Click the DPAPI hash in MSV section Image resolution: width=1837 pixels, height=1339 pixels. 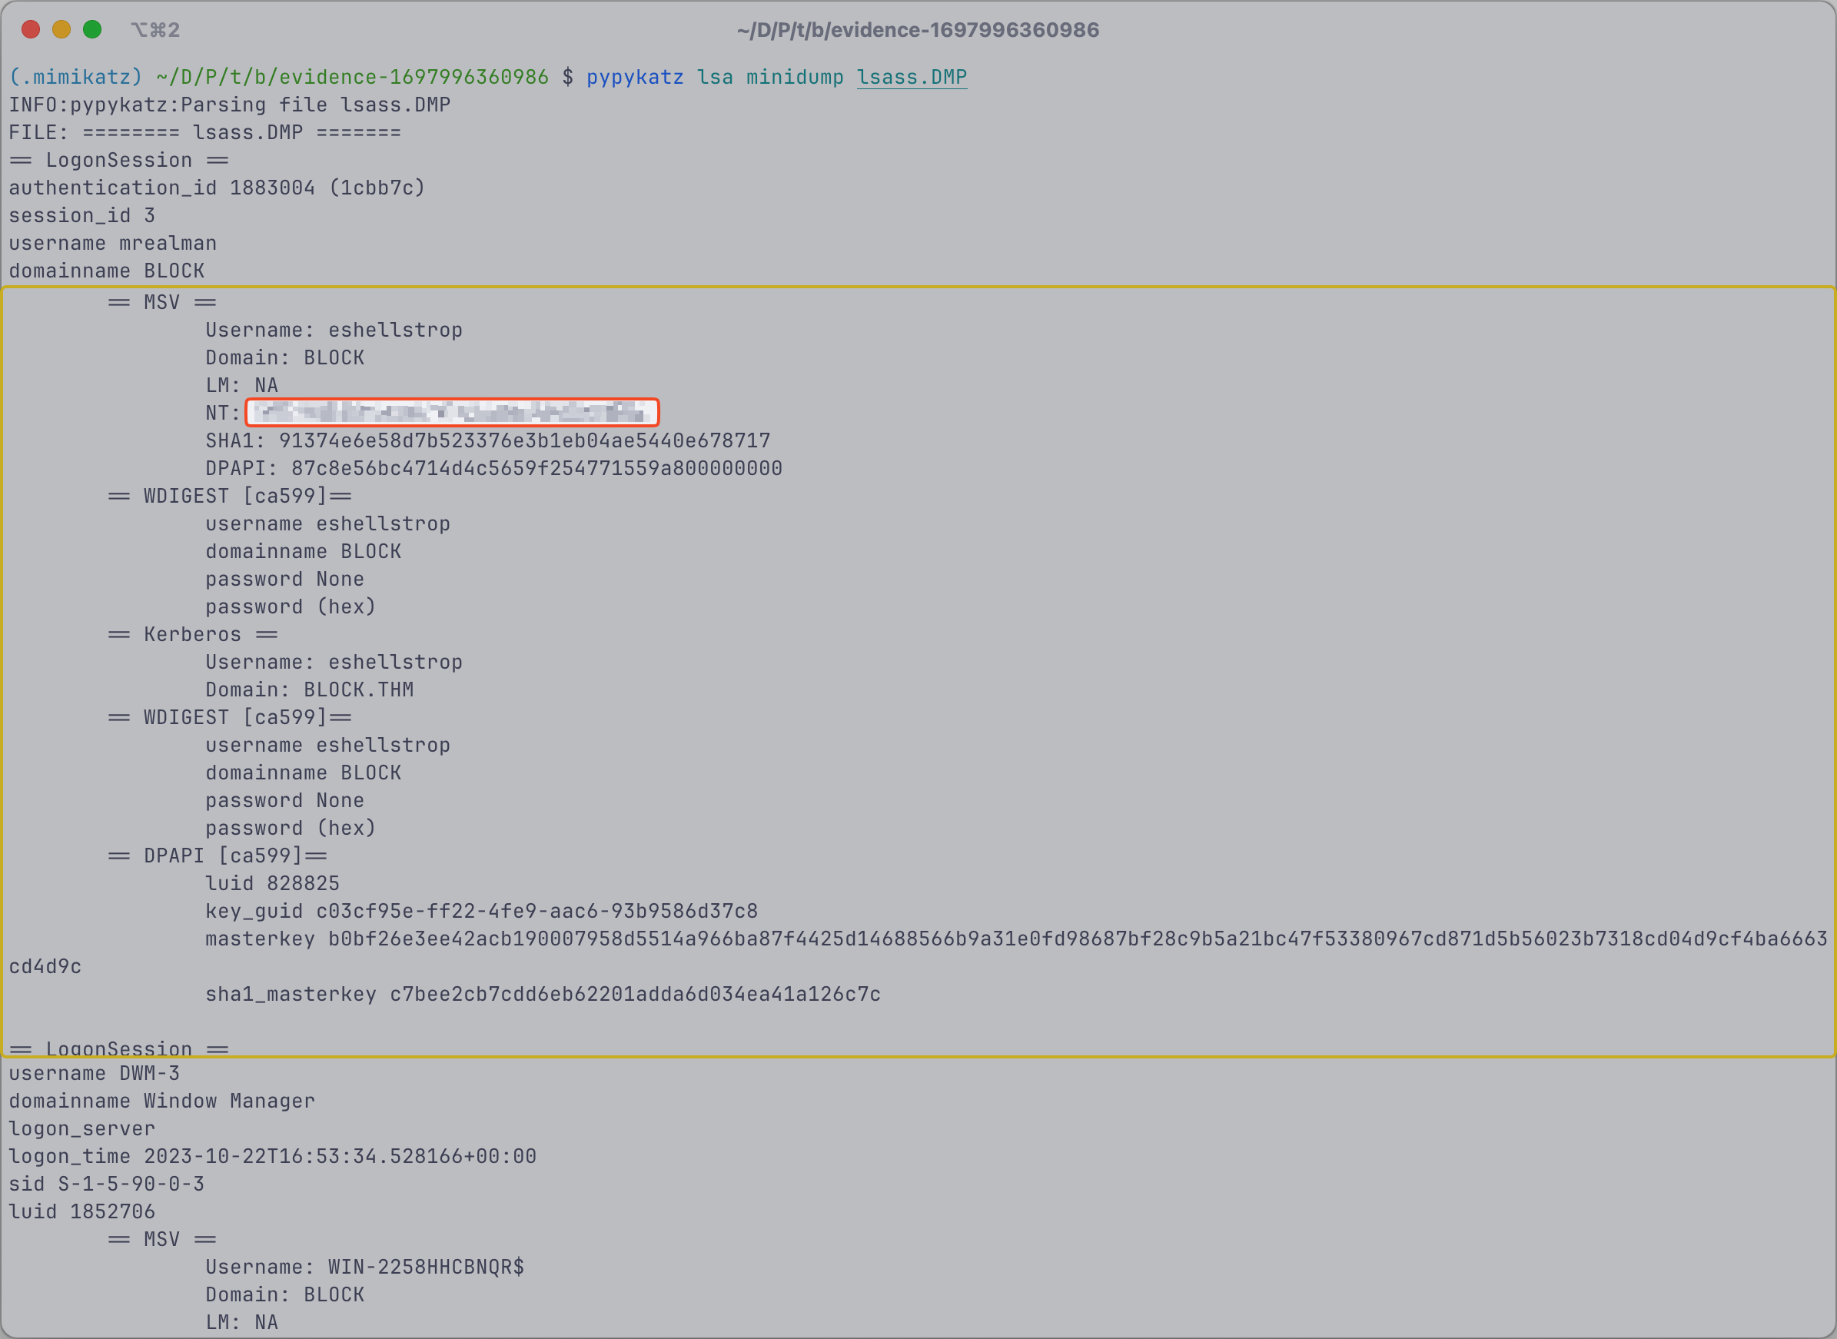536,468
